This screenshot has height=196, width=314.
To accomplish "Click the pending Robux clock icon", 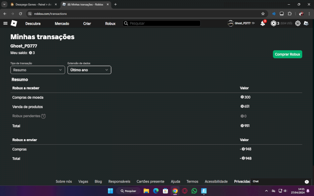I will [x=44, y=116].
